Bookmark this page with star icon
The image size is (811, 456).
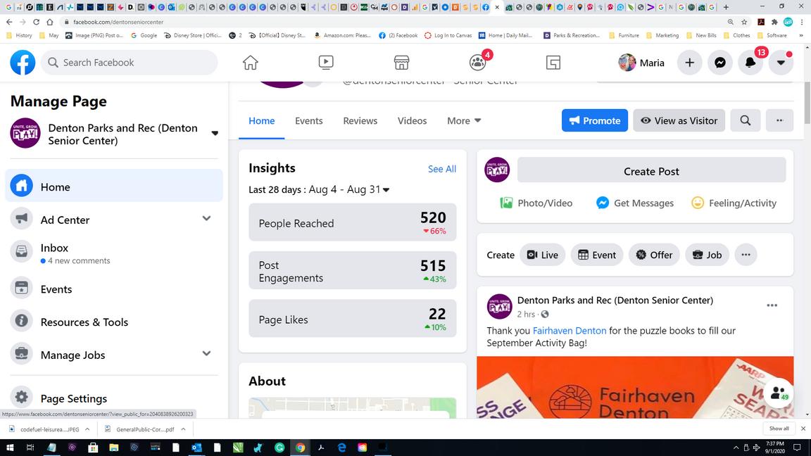coord(744,22)
